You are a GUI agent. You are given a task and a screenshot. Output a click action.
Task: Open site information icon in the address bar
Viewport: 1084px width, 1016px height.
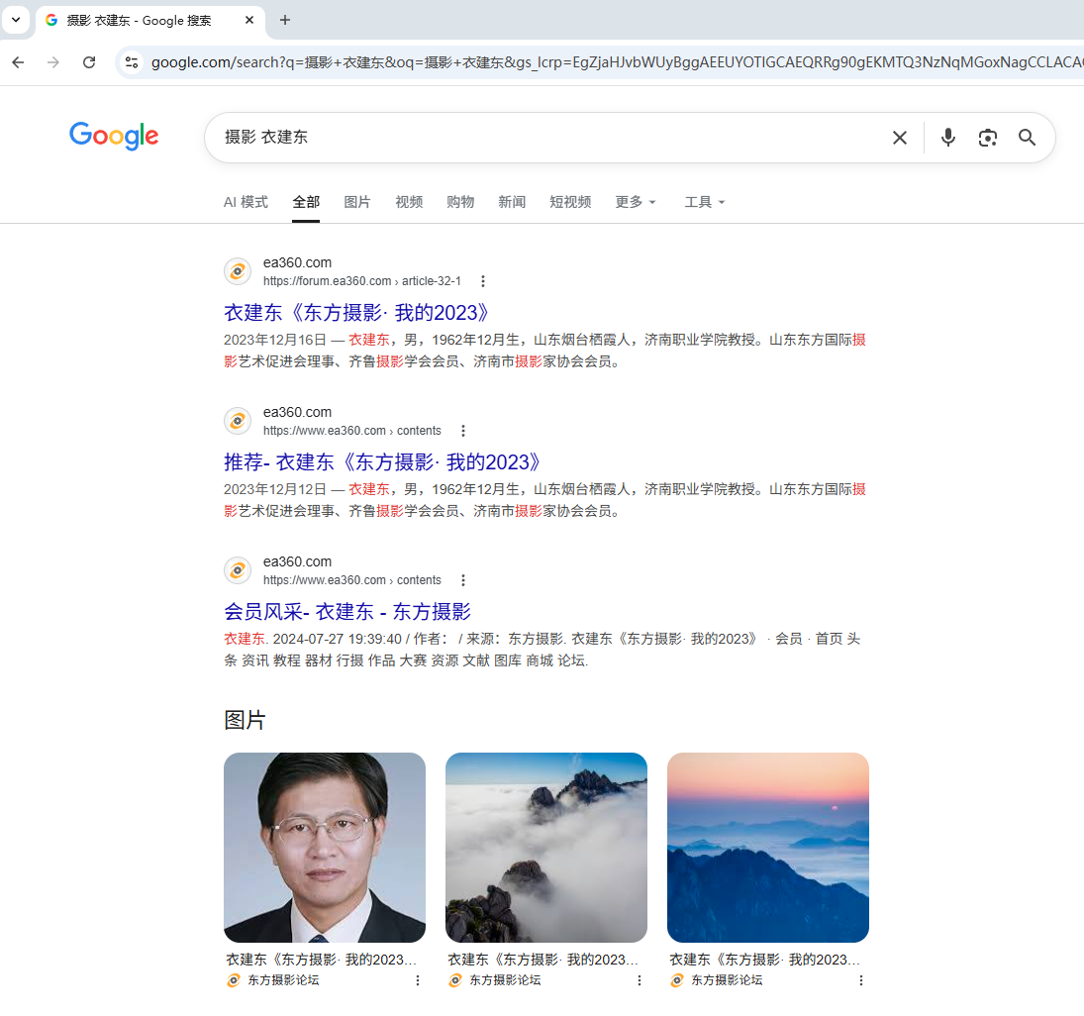click(132, 61)
